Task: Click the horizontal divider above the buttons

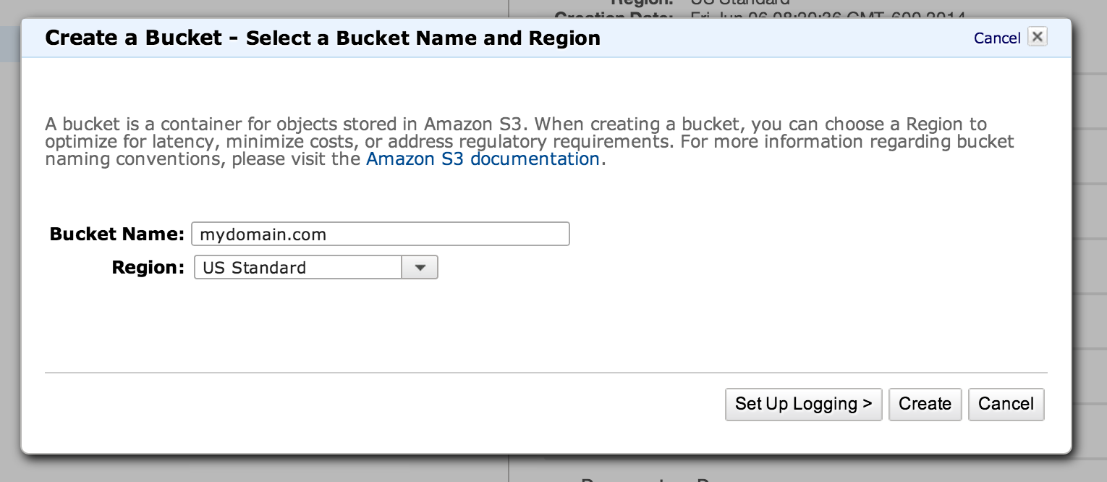Action: coord(546,373)
